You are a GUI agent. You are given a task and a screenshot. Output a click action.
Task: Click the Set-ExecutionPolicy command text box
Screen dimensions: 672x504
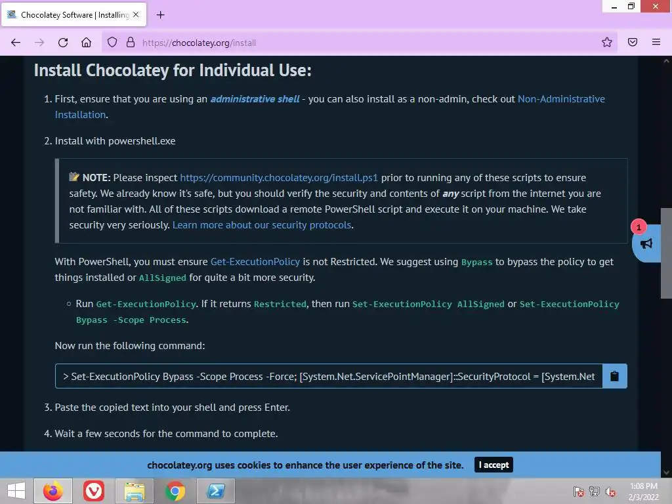[329, 376]
